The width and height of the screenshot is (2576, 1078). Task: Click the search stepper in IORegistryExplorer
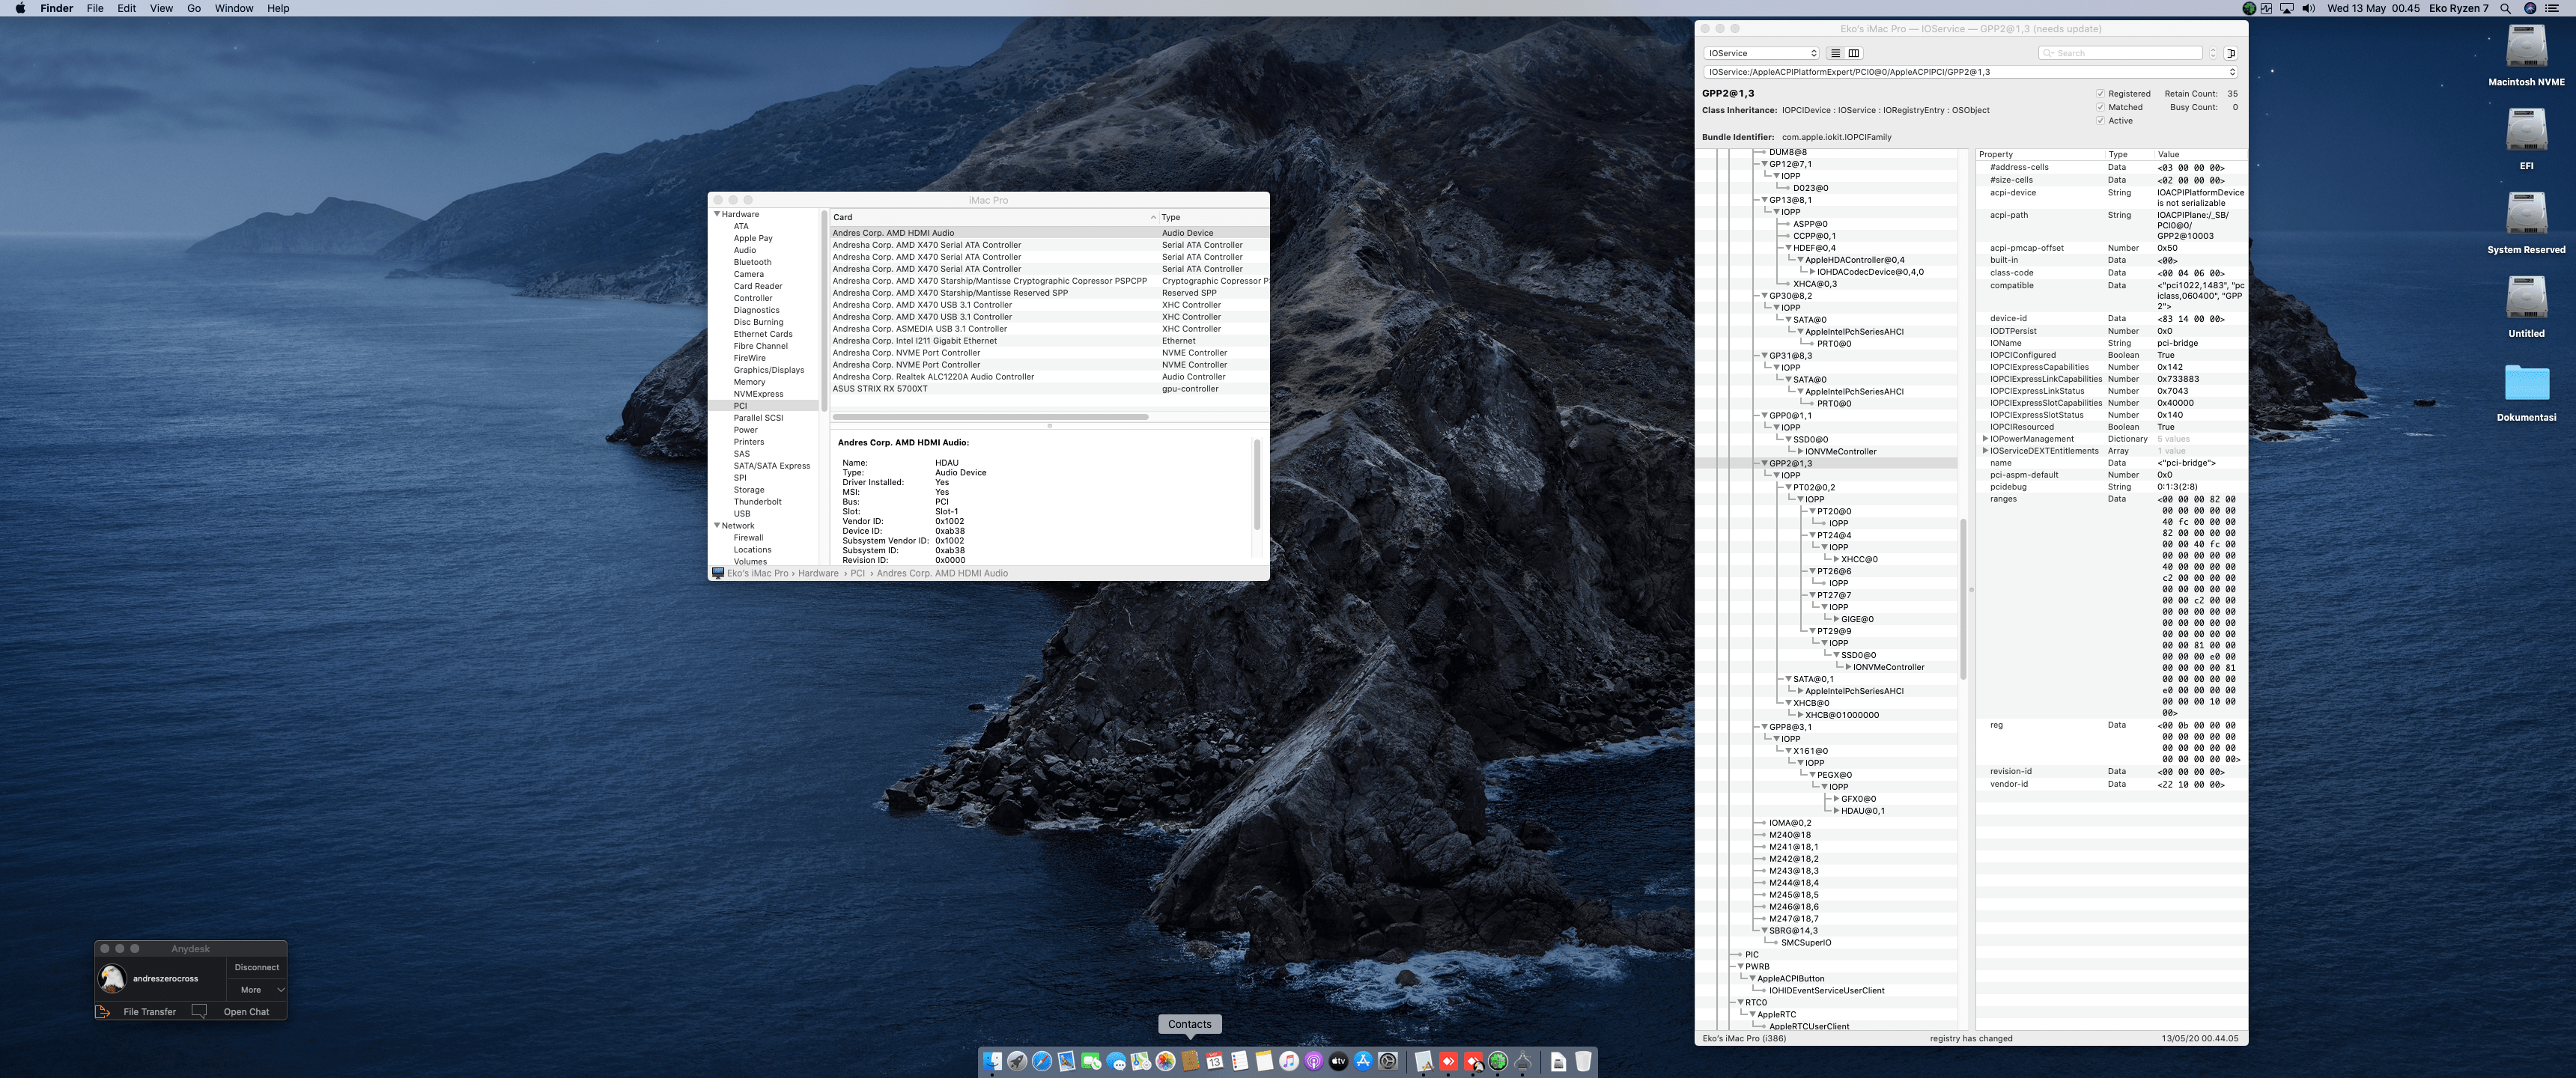(x=2213, y=53)
